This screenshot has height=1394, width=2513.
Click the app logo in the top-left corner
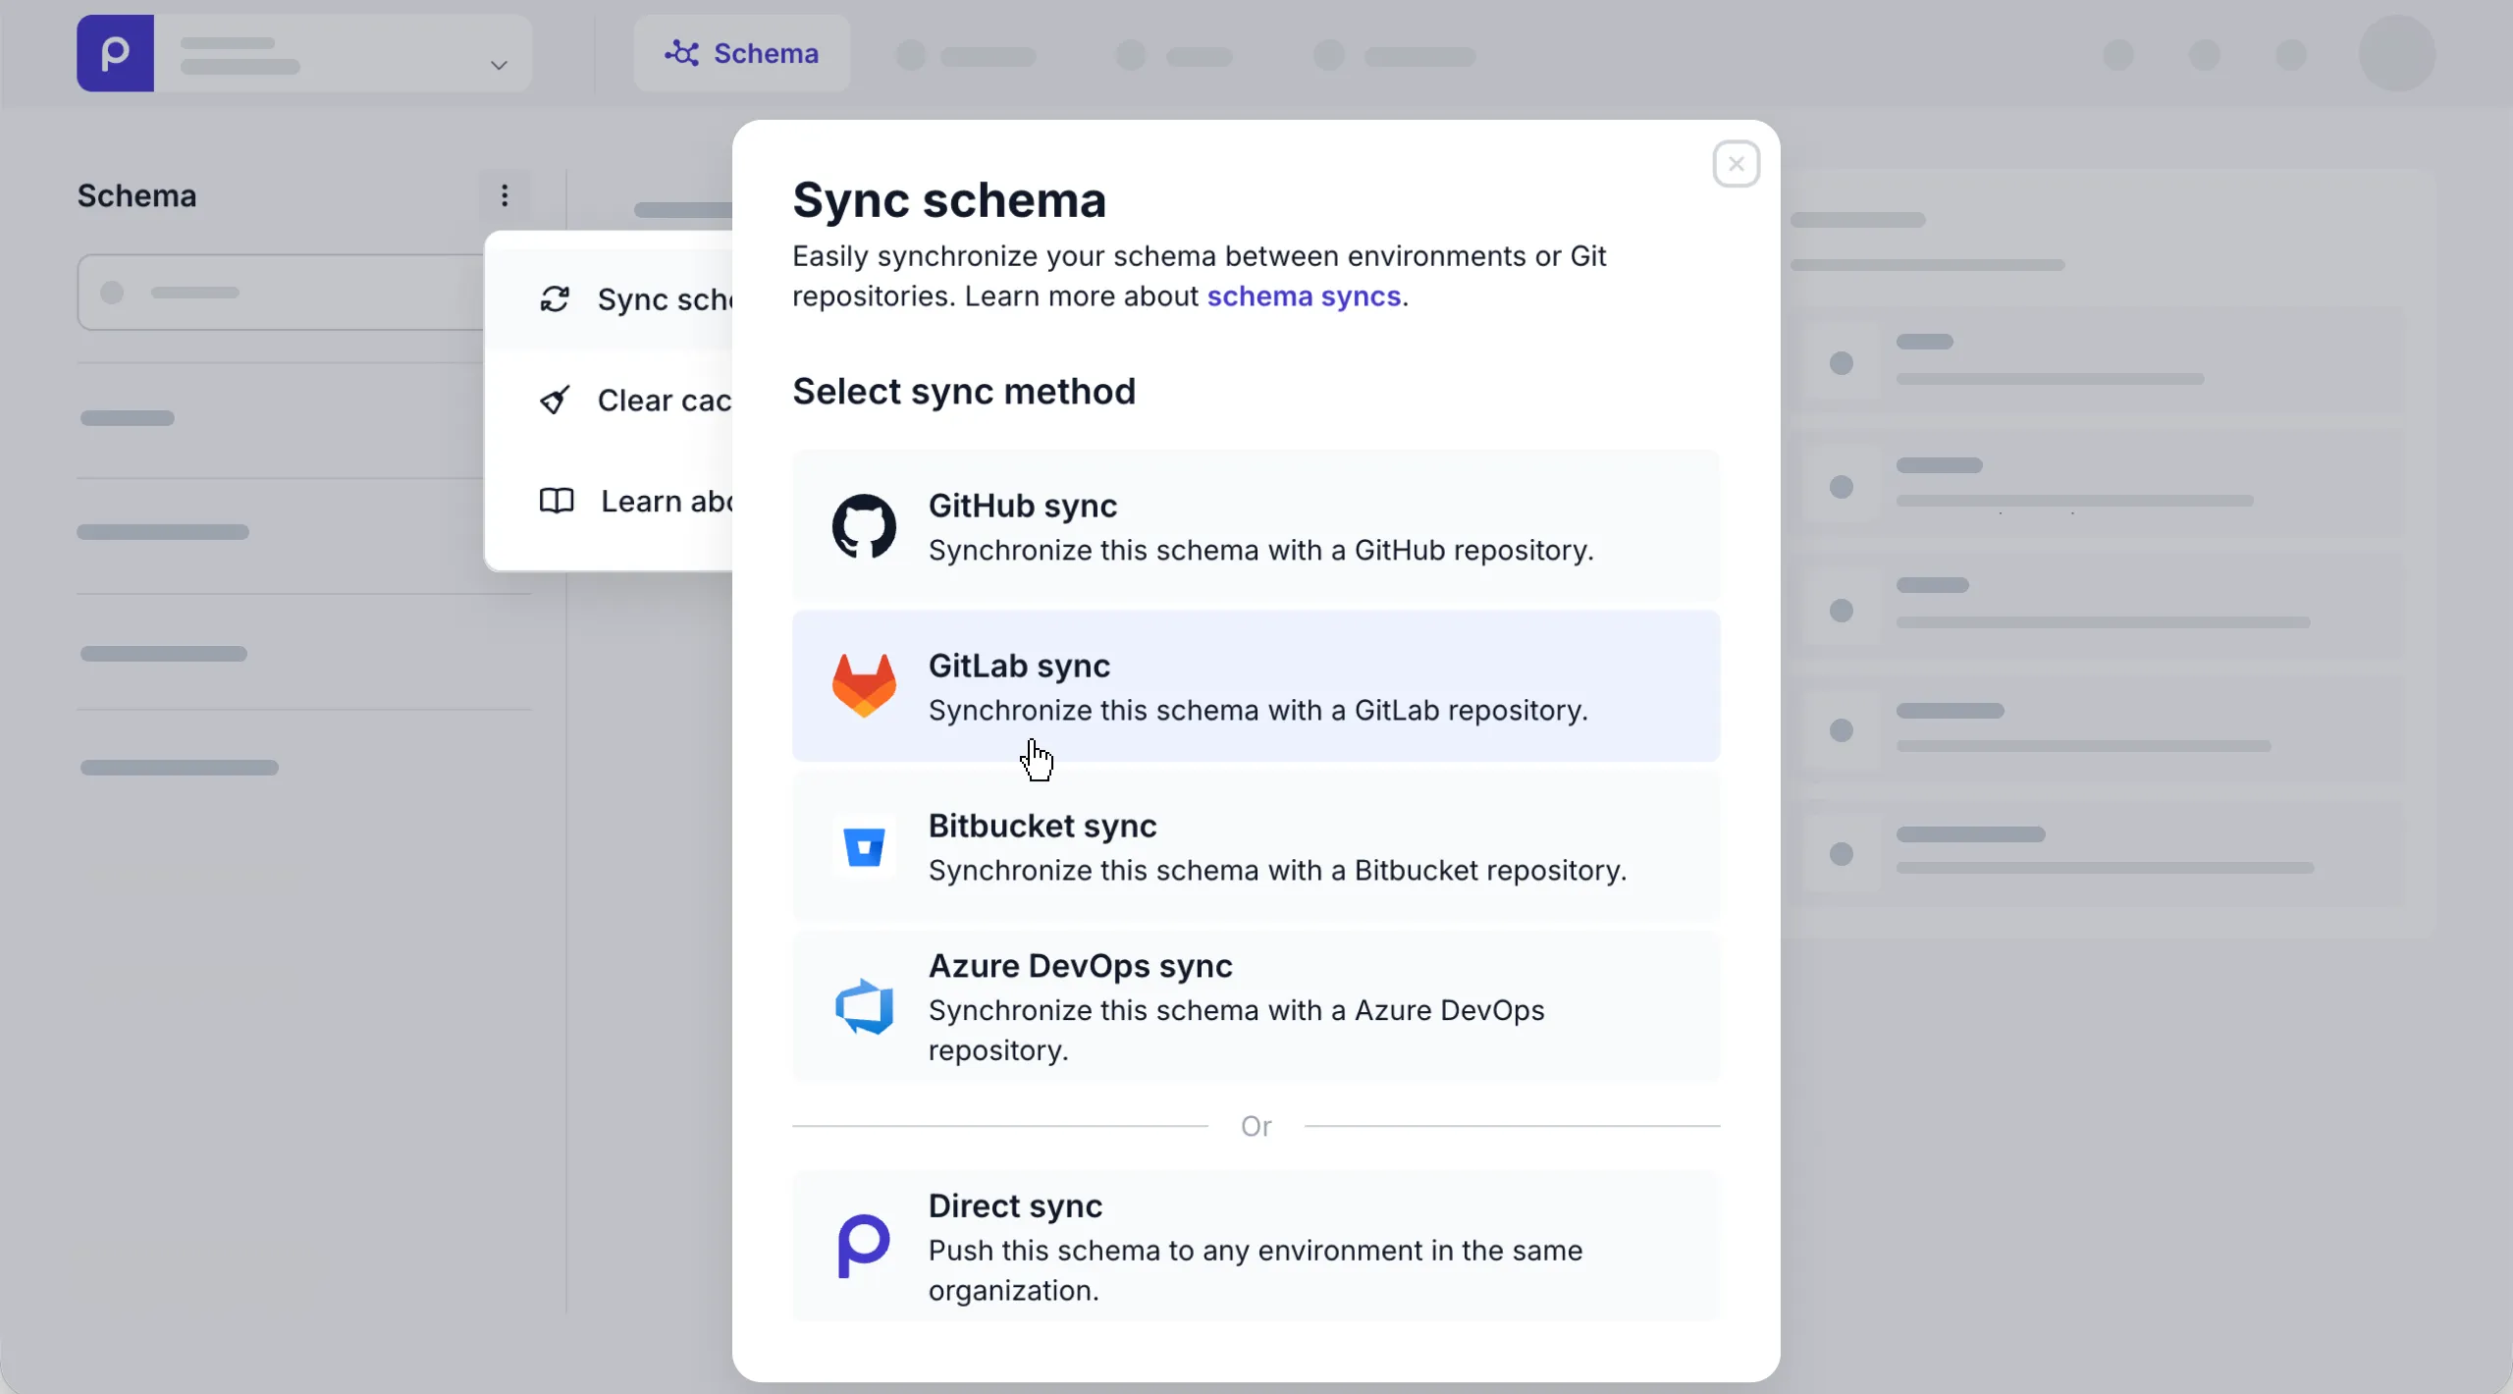pyautogui.click(x=115, y=53)
